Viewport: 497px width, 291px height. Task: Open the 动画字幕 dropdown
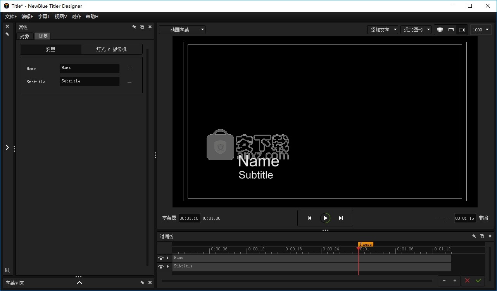coord(182,30)
